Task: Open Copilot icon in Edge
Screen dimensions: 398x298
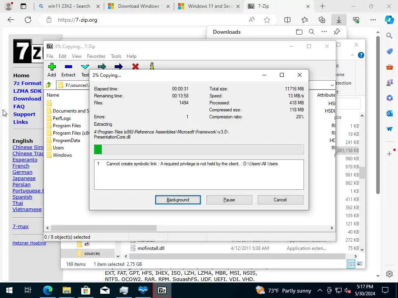Action: coord(389,20)
